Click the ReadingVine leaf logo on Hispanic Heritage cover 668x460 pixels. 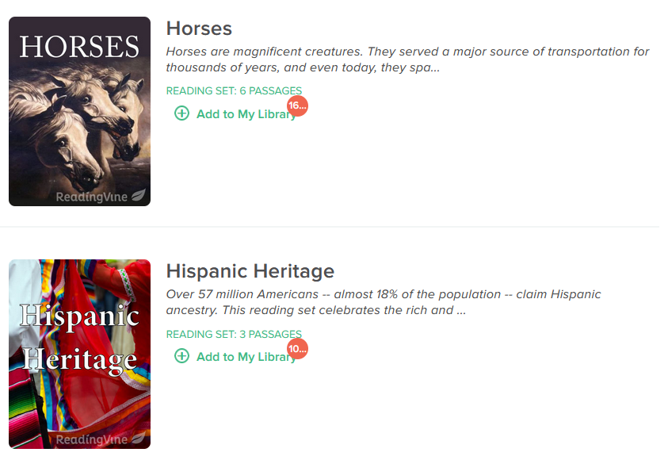(x=139, y=438)
